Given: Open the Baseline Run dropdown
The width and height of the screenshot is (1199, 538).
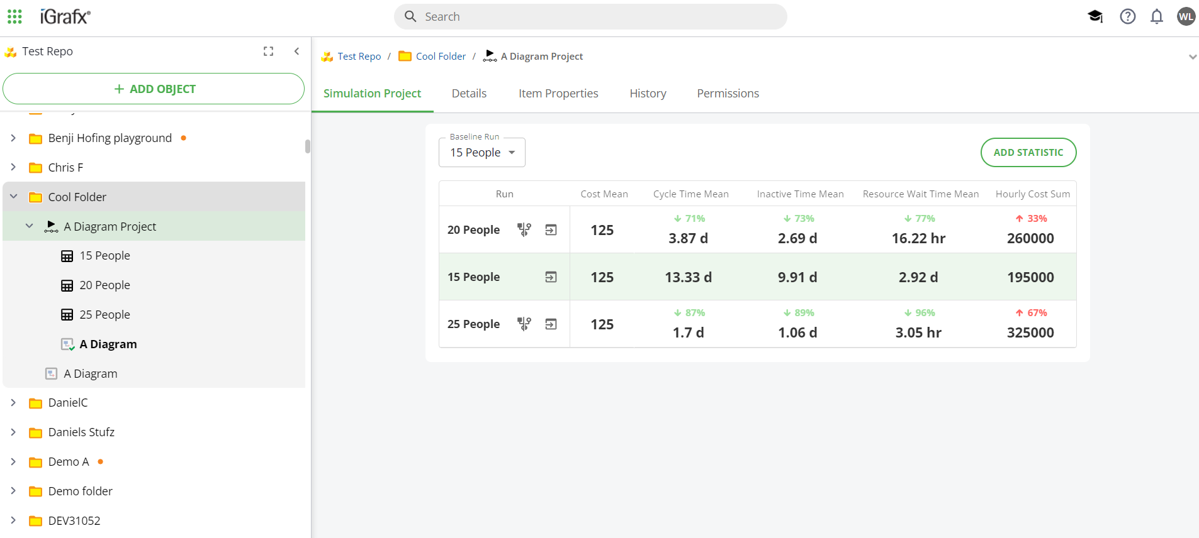Looking at the screenshot, I should pyautogui.click(x=481, y=153).
